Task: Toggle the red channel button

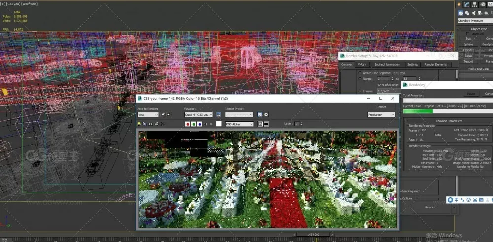Action: 188,124
